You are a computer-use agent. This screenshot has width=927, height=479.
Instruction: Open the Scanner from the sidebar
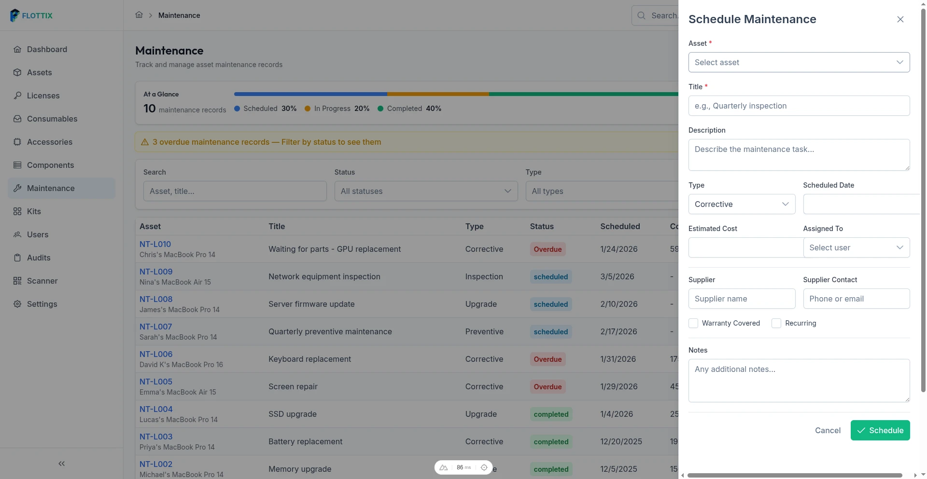42,281
